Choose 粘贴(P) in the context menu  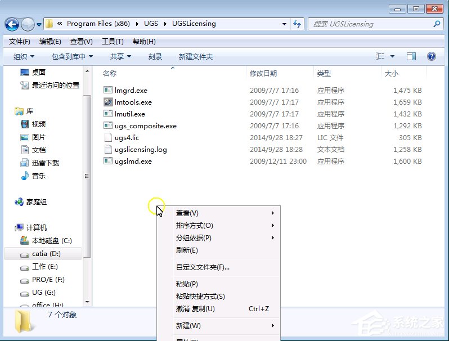[226, 284]
